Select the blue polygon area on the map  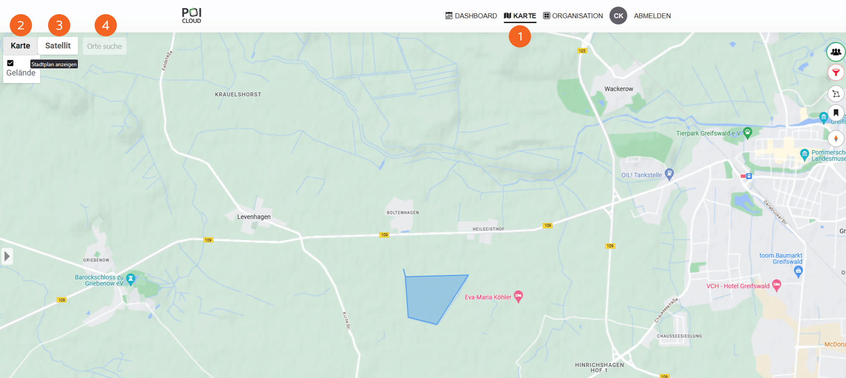[x=432, y=298]
